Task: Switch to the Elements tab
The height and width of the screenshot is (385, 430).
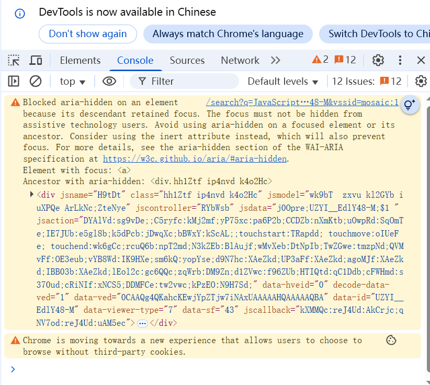Action: click(x=80, y=60)
